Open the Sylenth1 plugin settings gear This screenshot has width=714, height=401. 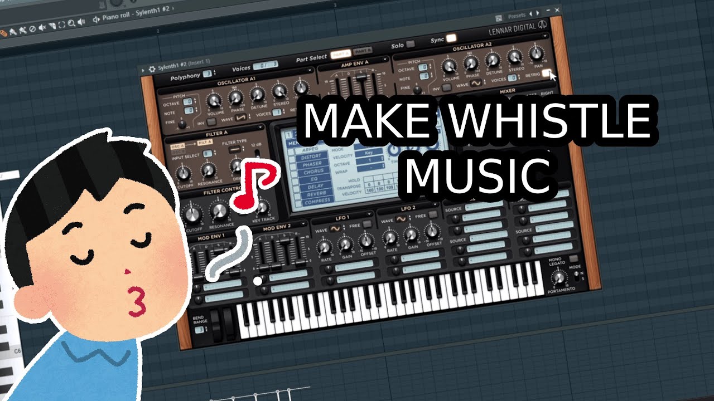point(152,69)
